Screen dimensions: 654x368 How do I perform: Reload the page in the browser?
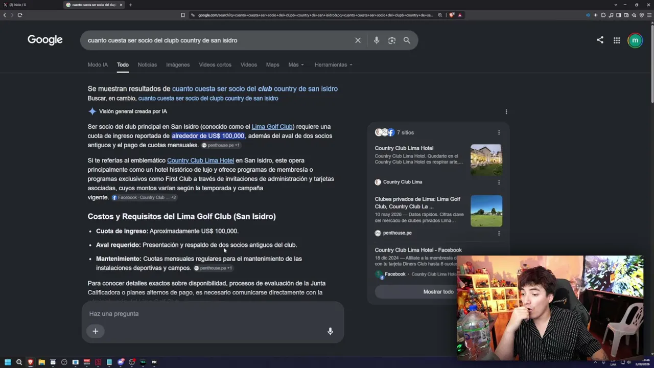(x=20, y=15)
